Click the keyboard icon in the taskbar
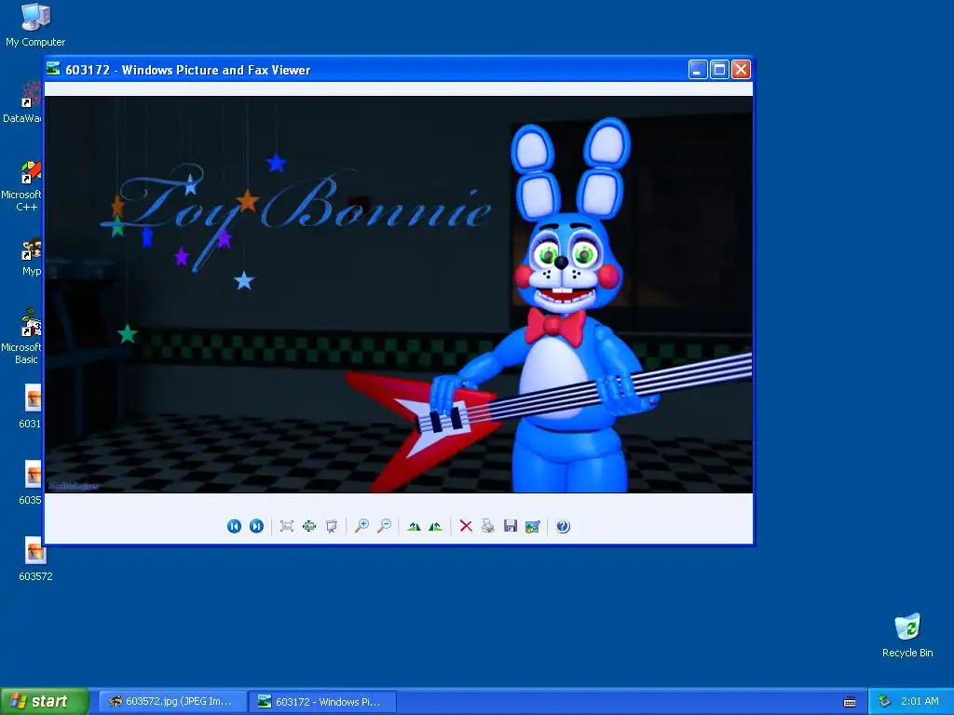This screenshot has height=715, width=954. 850,702
